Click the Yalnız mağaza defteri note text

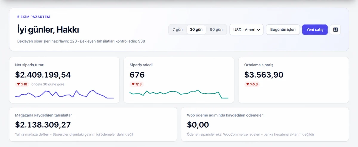[x=74, y=135]
